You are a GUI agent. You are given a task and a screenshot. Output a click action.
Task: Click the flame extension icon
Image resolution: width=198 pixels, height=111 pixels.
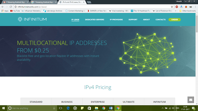coord(186,7)
